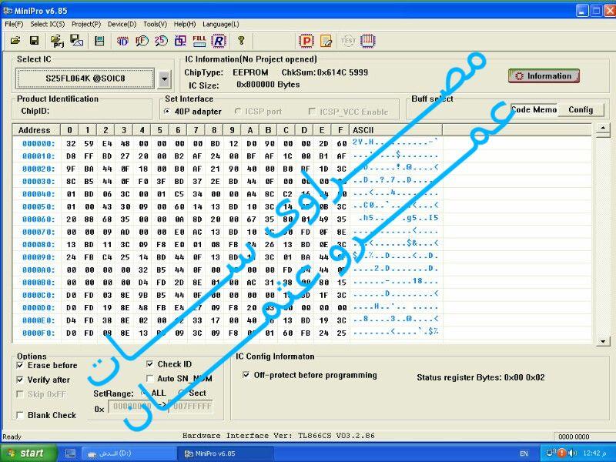Click the (D:) drive taskbar button

click(129, 454)
